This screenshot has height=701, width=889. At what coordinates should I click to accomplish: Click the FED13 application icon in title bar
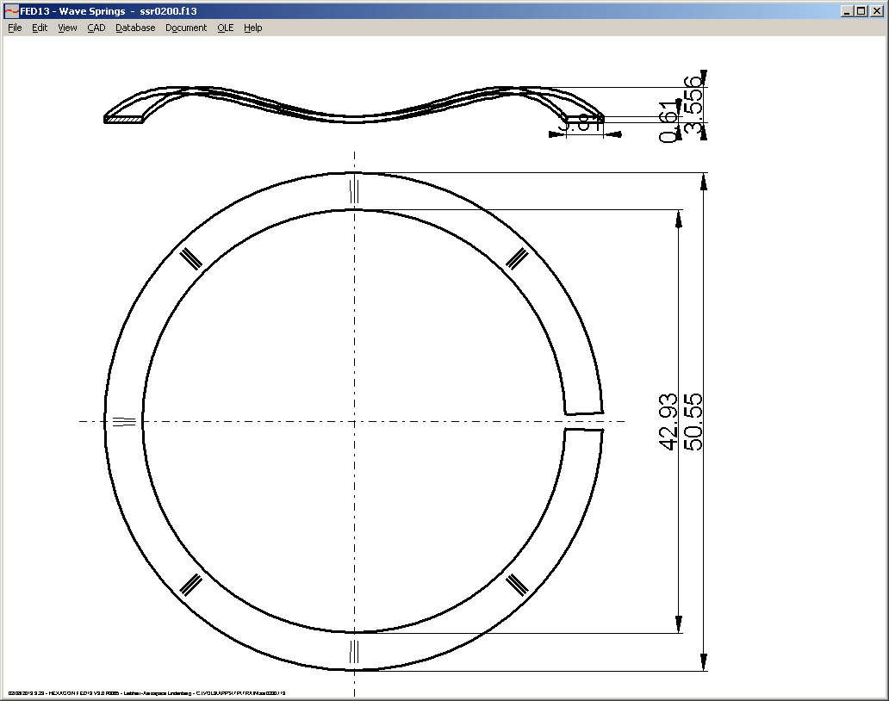pos(11,11)
